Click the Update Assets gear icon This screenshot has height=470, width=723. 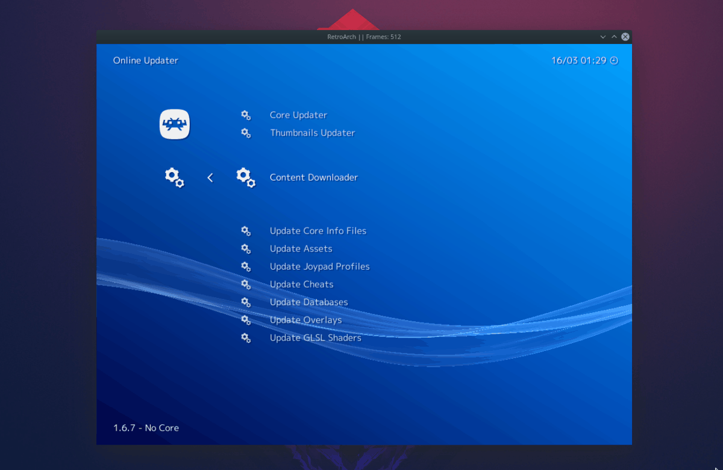246,249
